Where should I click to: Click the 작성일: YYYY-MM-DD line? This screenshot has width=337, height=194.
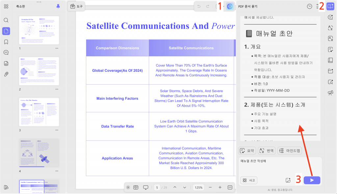click(272, 91)
